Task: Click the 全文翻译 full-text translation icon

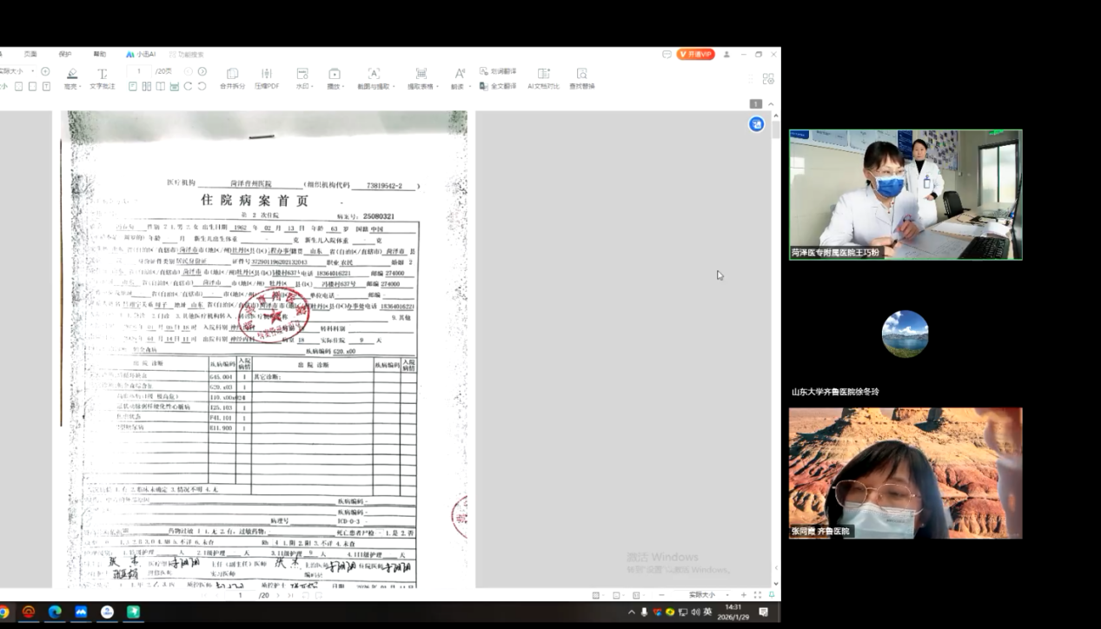Action: coord(503,86)
